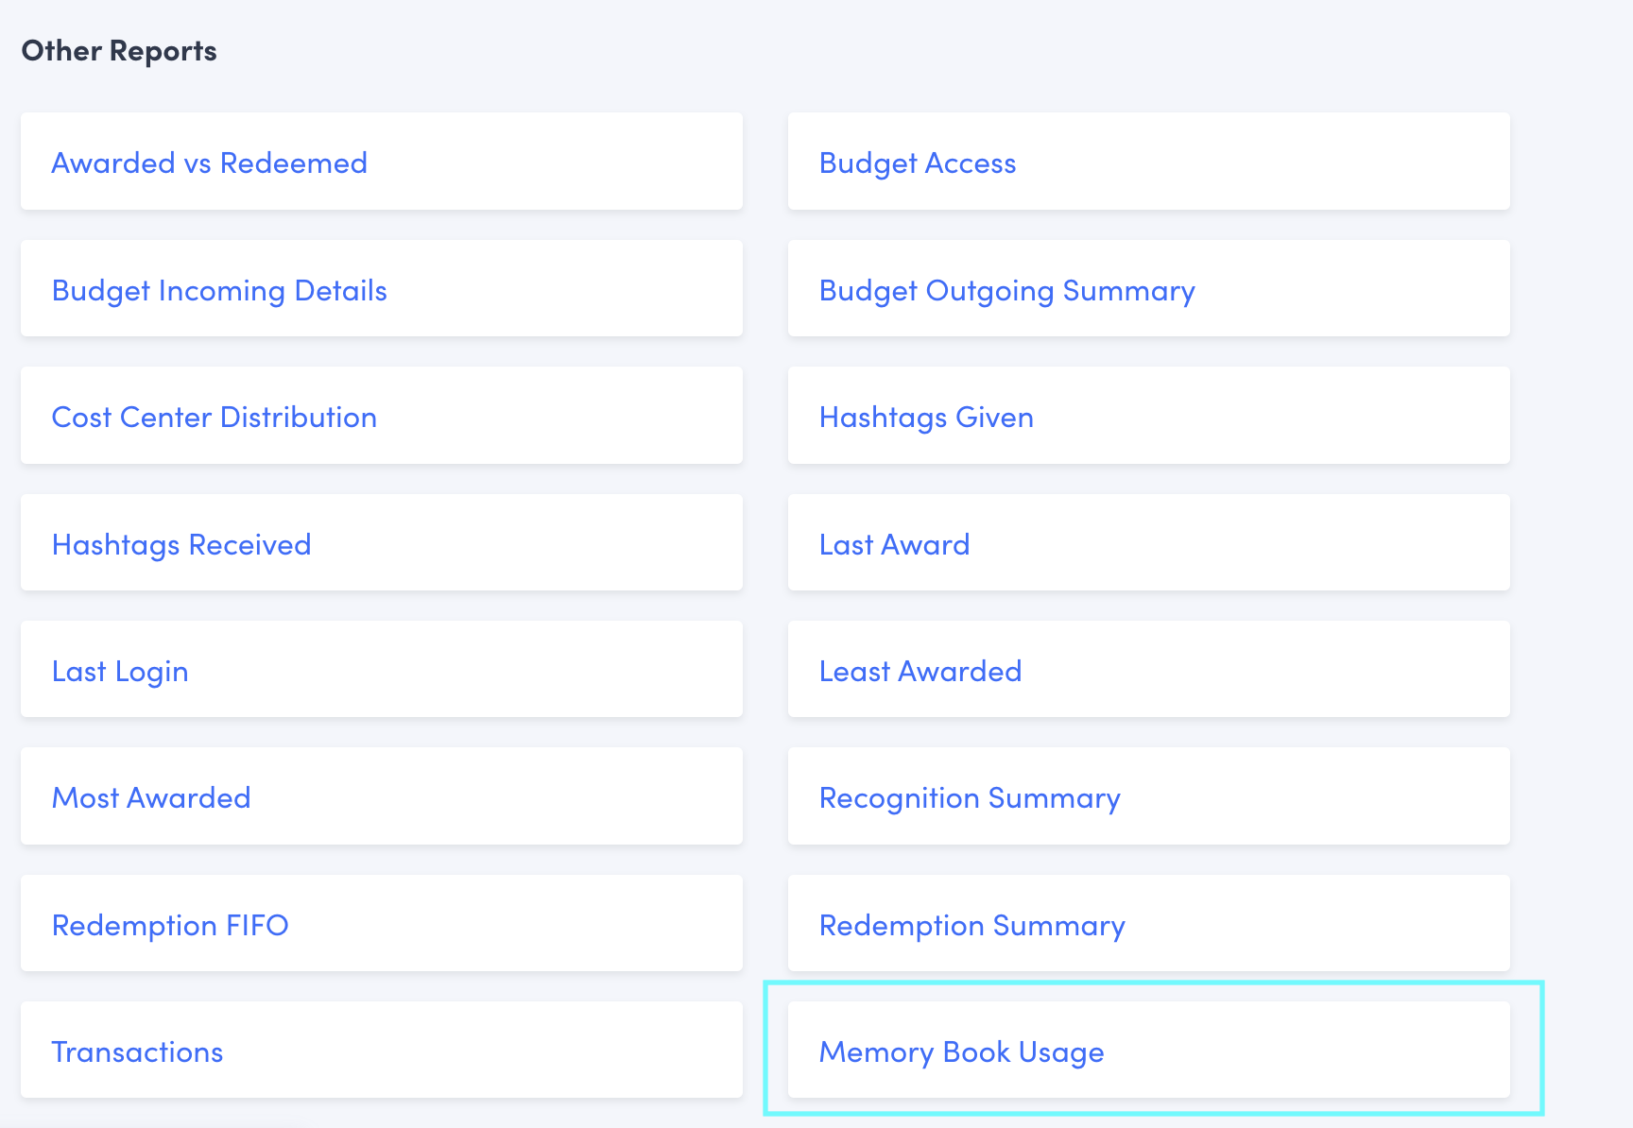Open the Most Awarded report

tap(151, 798)
